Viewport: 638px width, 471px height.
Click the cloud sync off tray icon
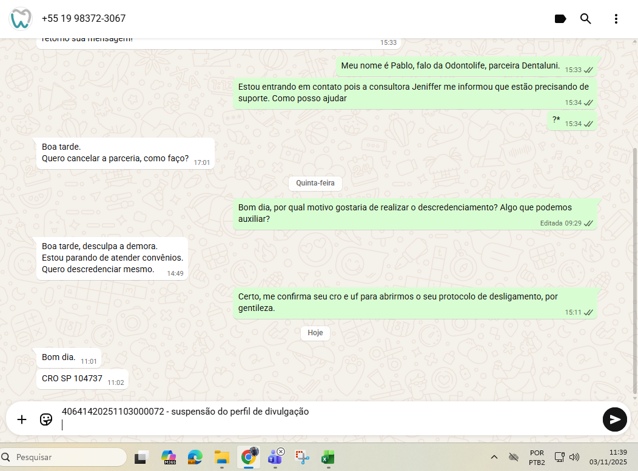514,457
